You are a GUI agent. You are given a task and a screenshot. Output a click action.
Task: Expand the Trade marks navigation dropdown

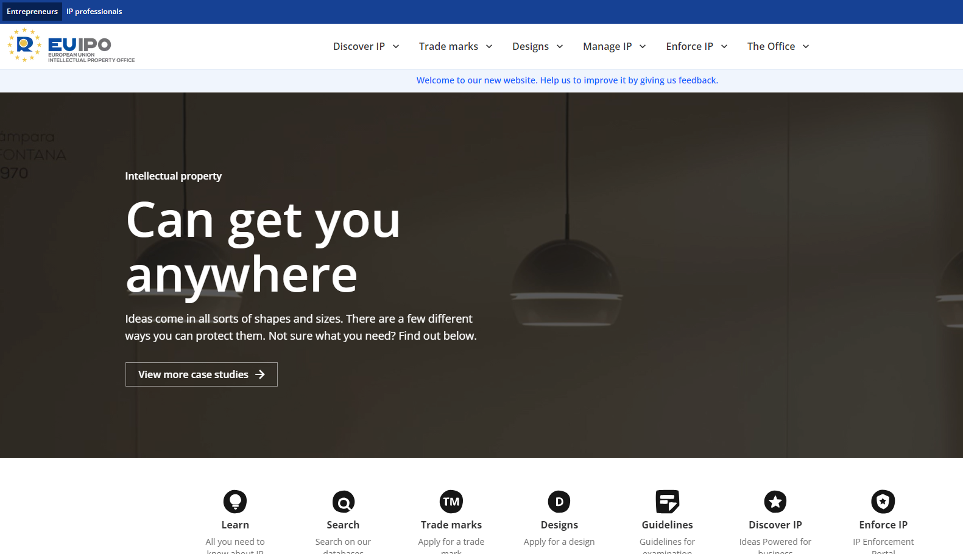456,46
